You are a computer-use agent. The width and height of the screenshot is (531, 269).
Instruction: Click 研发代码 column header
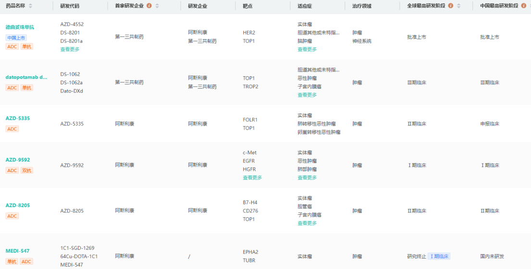point(70,6)
